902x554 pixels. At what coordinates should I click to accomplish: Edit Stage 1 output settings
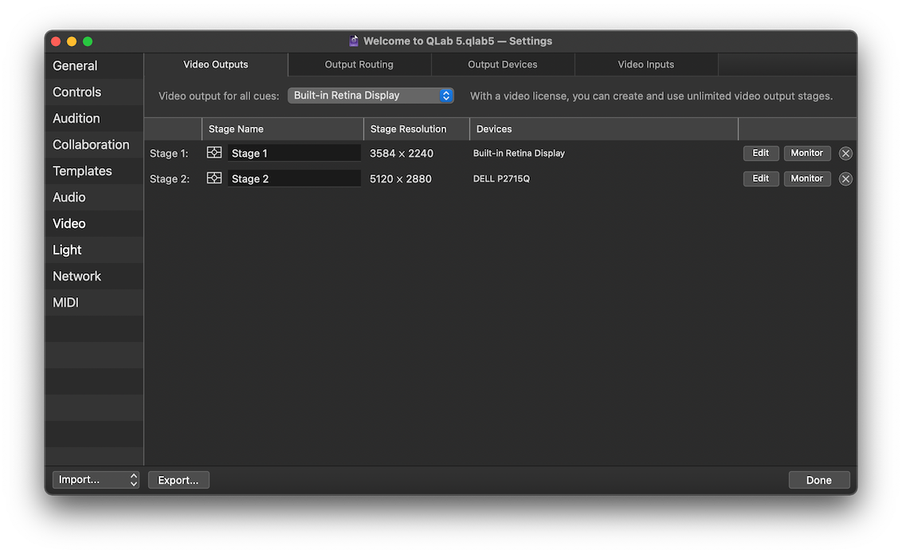point(760,152)
